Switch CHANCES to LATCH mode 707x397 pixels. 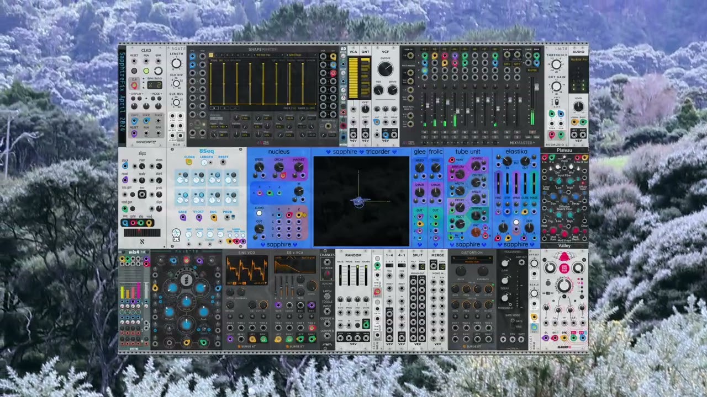click(x=327, y=296)
